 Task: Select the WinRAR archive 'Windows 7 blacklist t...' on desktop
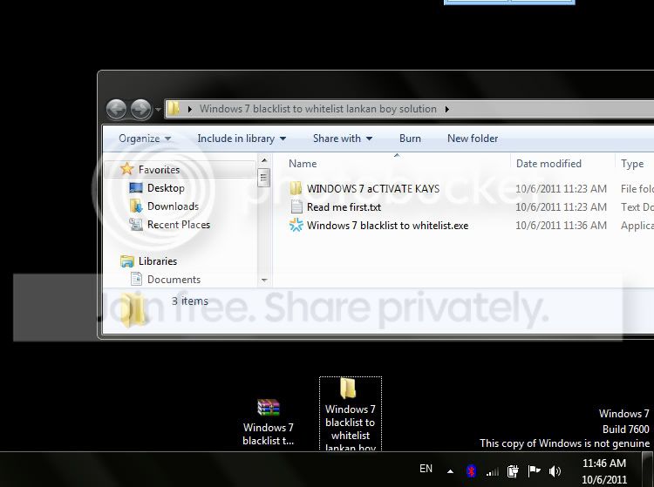(269, 423)
